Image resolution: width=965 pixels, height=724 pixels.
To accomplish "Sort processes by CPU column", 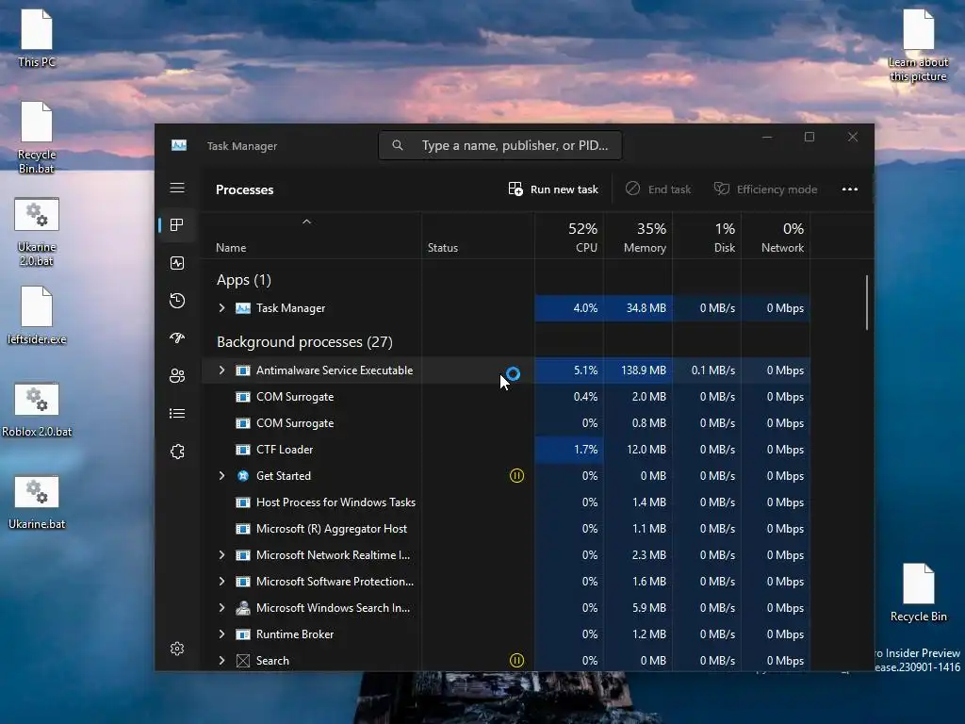I will (569, 237).
